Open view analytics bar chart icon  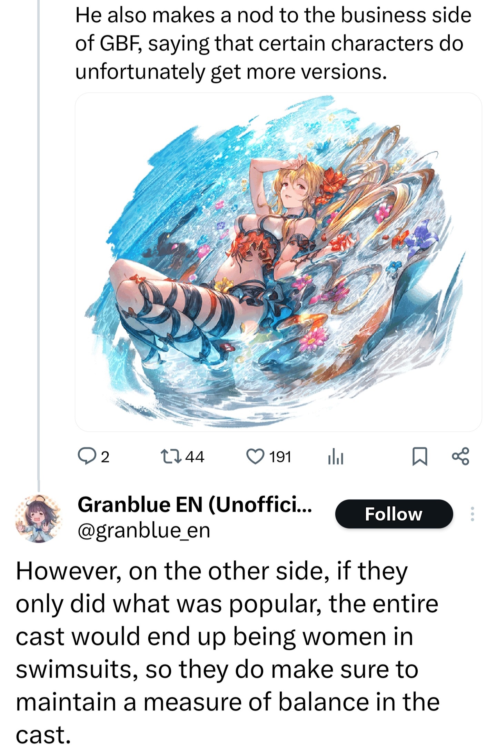pos(336,457)
